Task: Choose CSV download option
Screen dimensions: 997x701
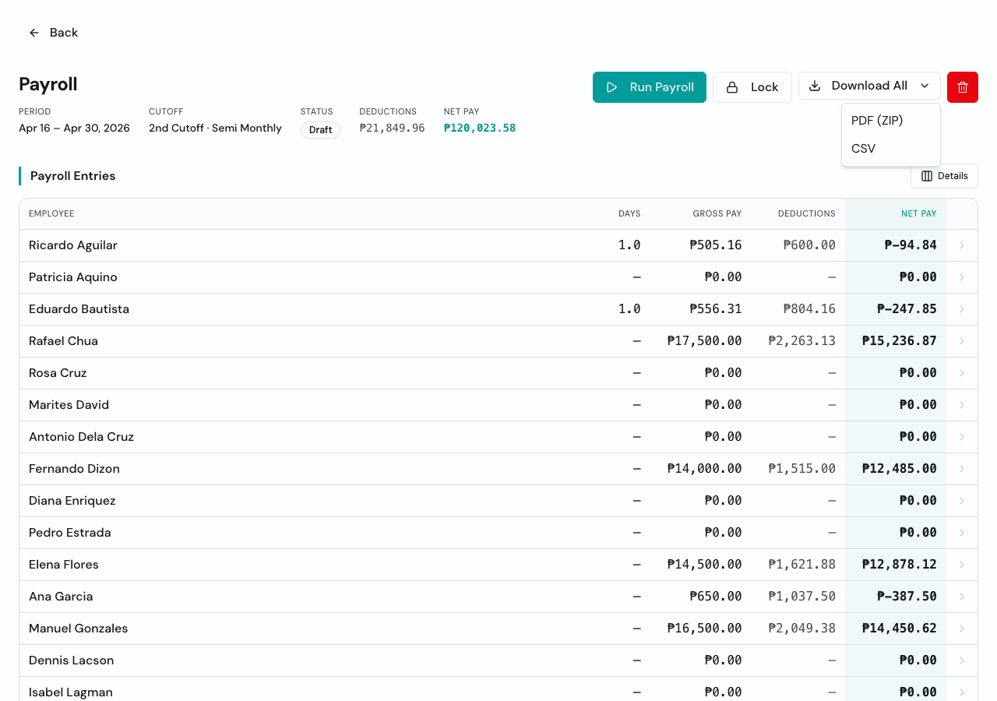Action: [891, 149]
